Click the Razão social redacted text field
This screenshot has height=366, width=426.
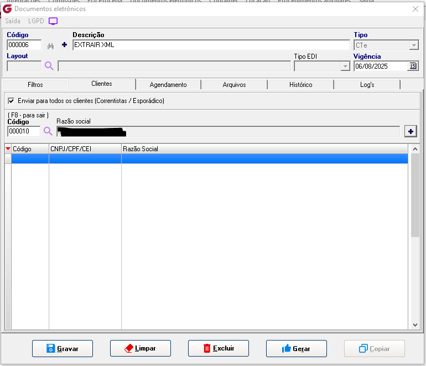click(x=228, y=132)
